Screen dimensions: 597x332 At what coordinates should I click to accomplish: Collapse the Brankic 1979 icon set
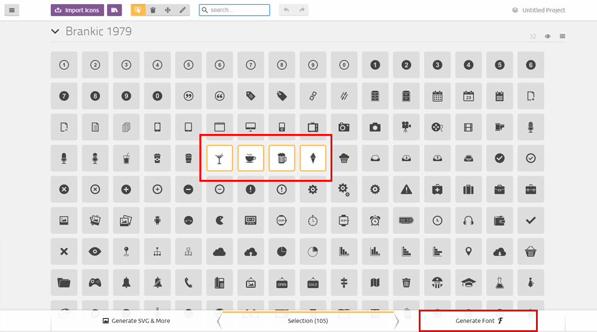[56, 31]
